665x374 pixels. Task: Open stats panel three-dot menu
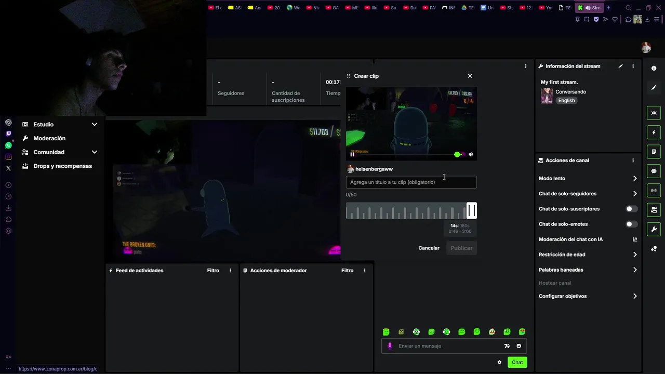[525, 66]
